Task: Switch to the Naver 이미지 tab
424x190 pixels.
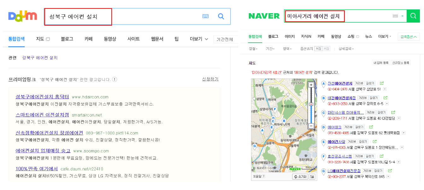Action: 290,36
